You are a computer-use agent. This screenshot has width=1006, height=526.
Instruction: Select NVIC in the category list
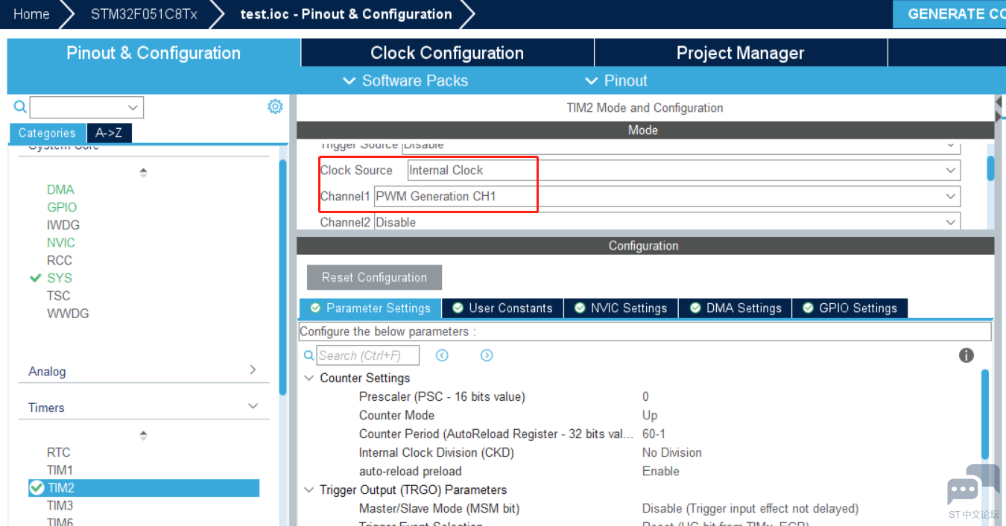[x=61, y=243]
